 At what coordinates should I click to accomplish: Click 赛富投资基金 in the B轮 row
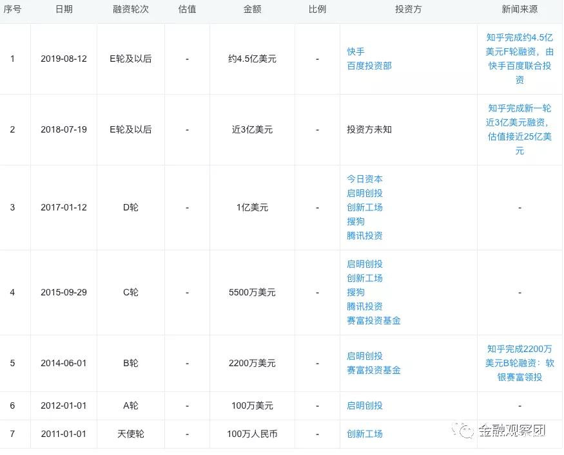(x=373, y=370)
